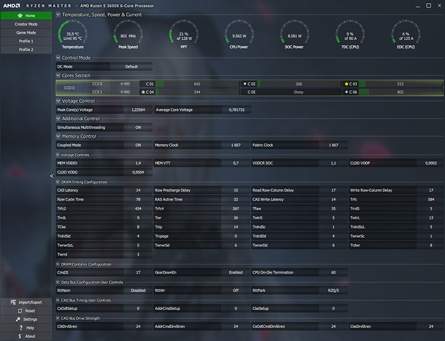This screenshot has width=445, height=341.
Task: Switch to Creator Mode
Action: [x=26, y=24]
